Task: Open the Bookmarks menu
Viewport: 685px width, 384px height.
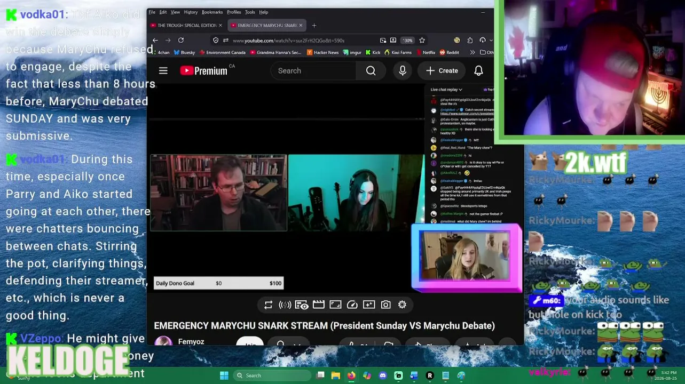Action: pos(212,12)
